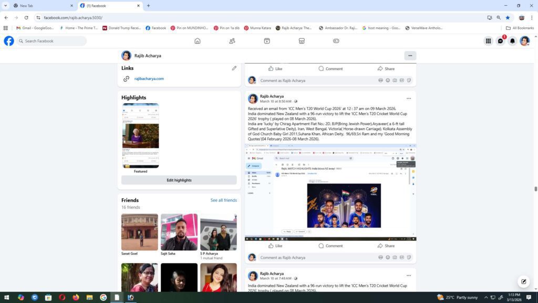
Task: Click the new message compose icon
Action: coord(523,281)
